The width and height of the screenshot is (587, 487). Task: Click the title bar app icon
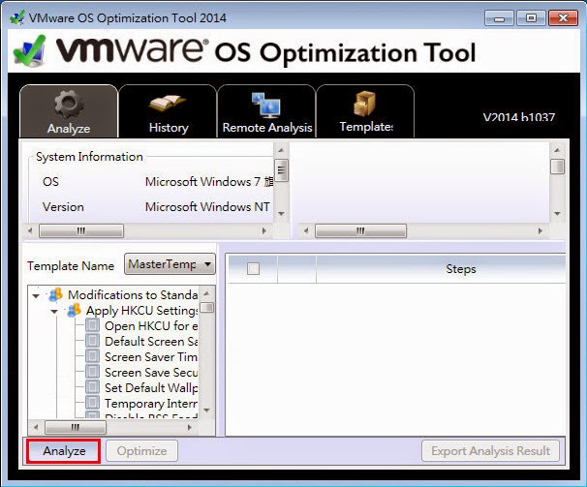[16, 17]
